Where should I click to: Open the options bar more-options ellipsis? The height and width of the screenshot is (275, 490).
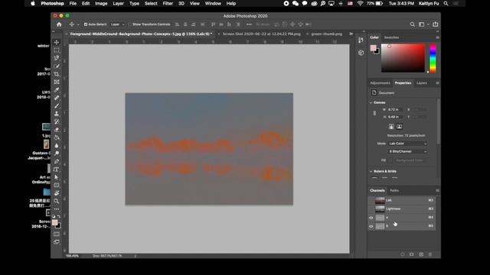(249, 24)
